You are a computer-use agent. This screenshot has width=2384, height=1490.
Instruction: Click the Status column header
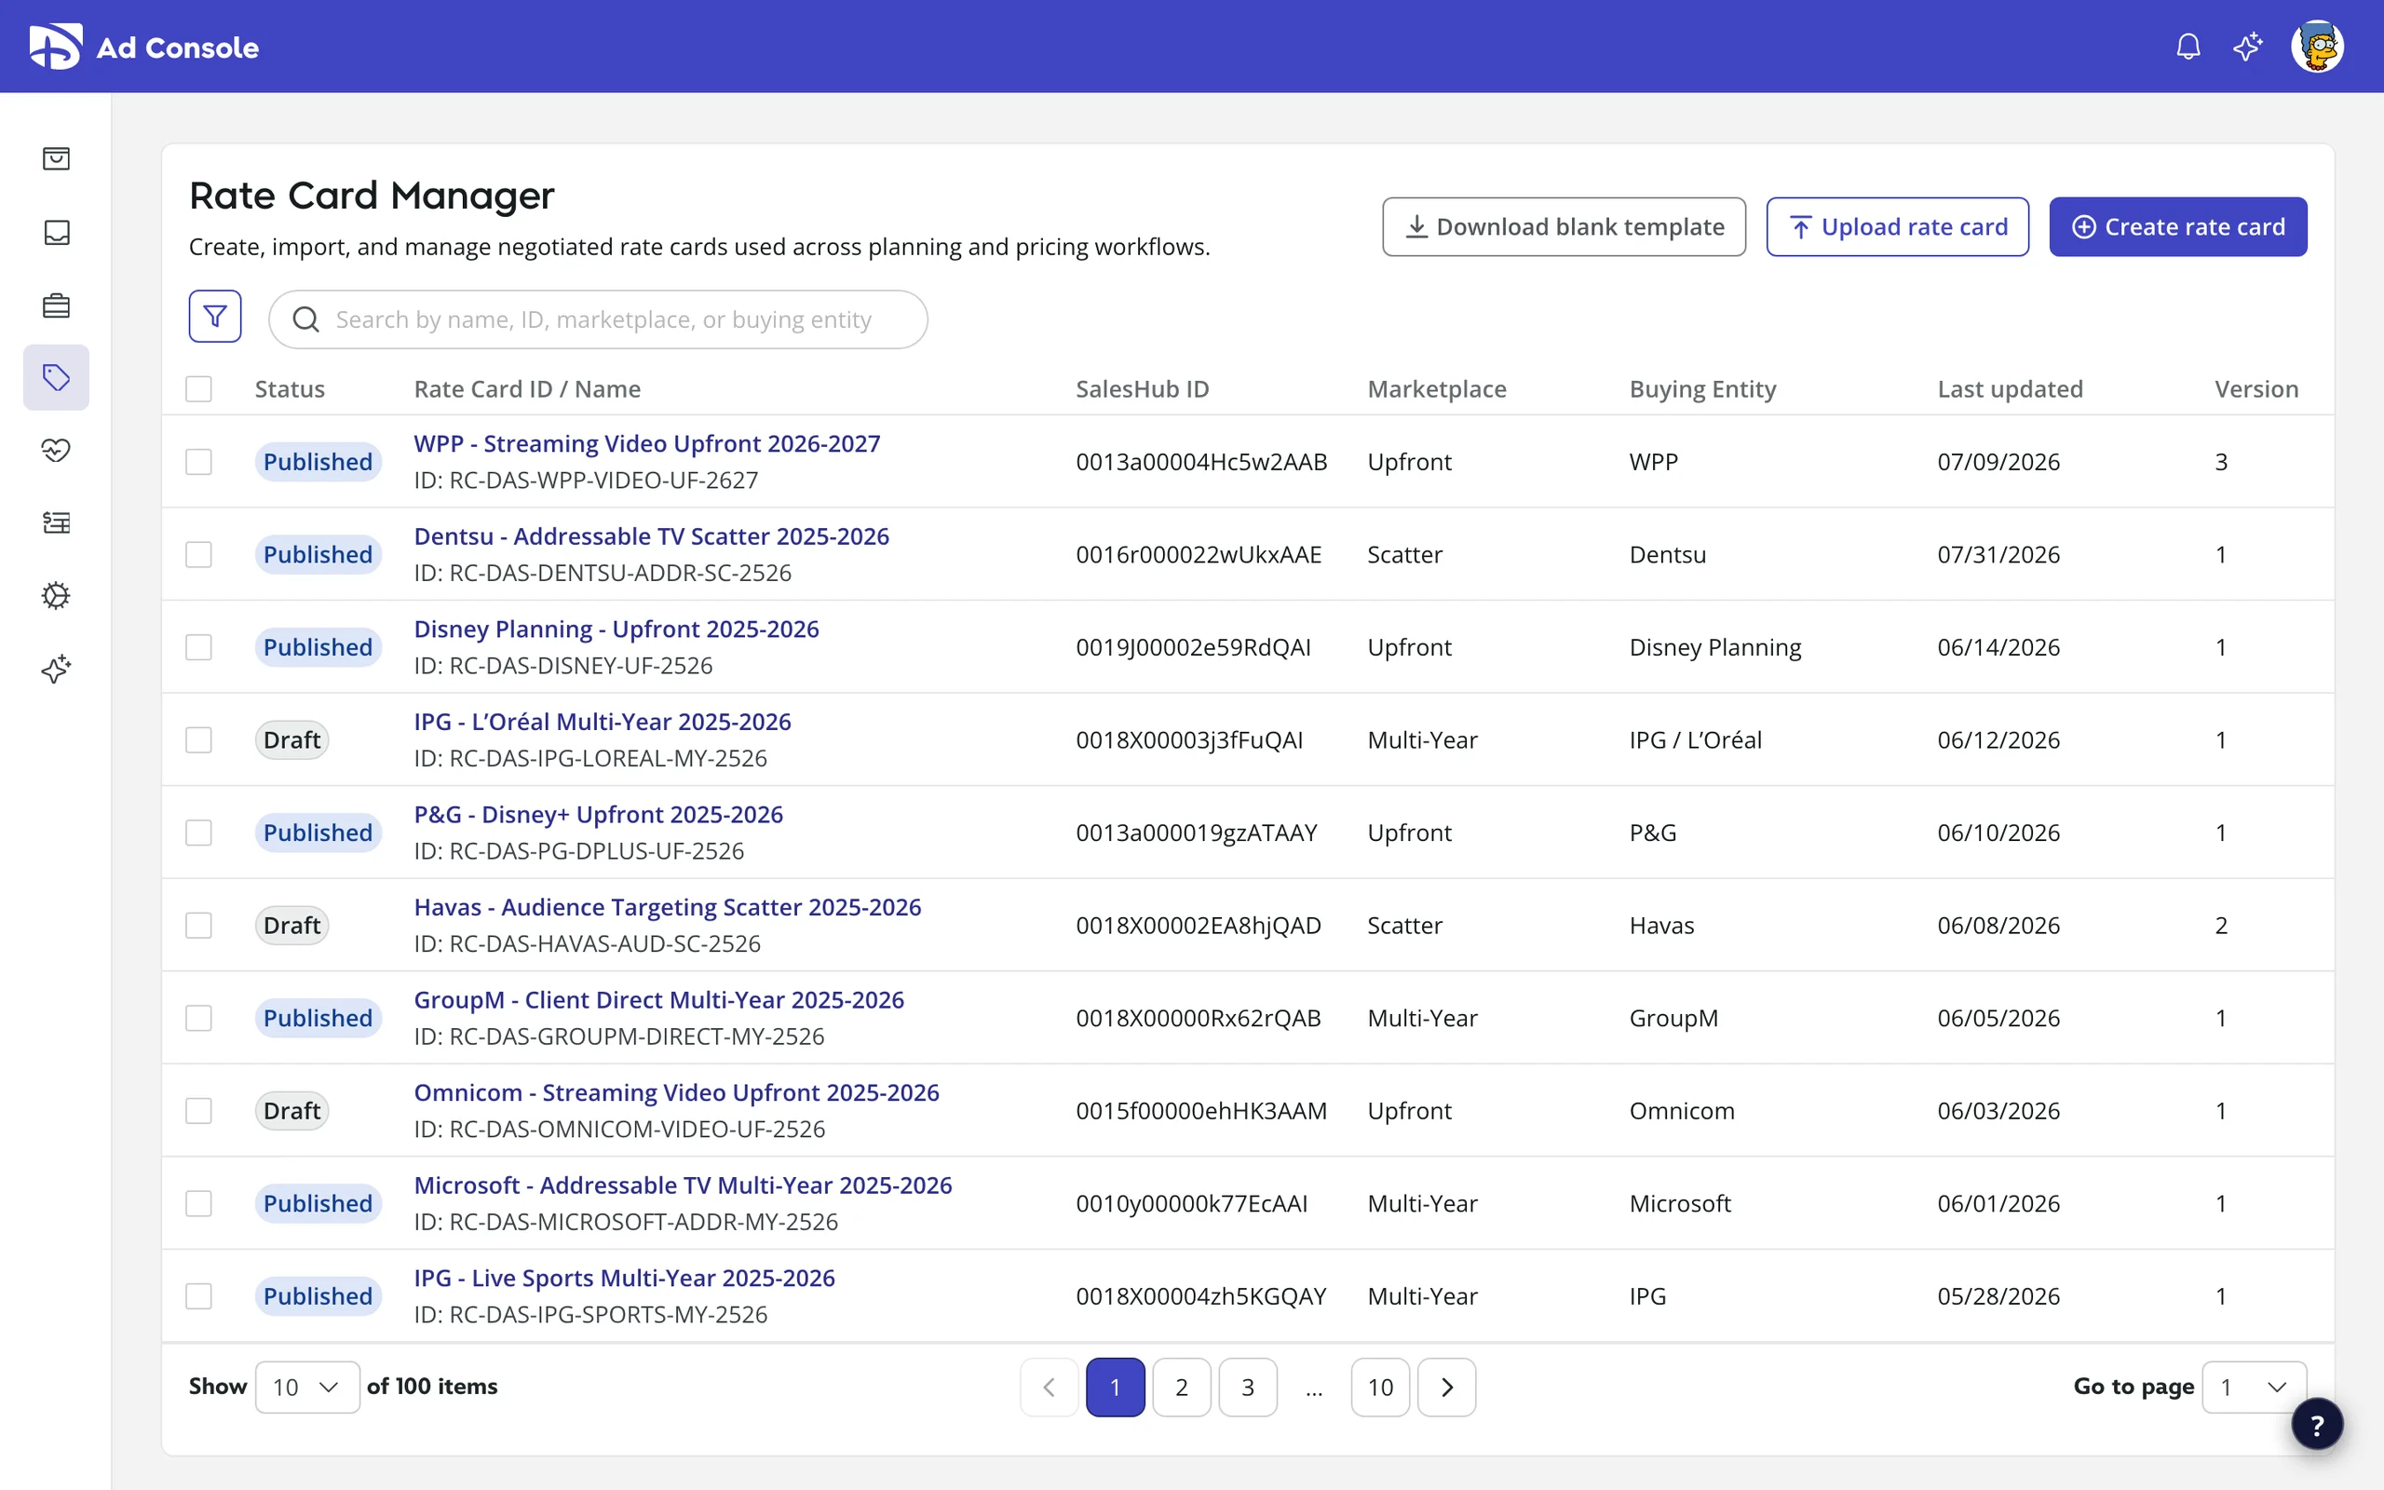[290, 389]
